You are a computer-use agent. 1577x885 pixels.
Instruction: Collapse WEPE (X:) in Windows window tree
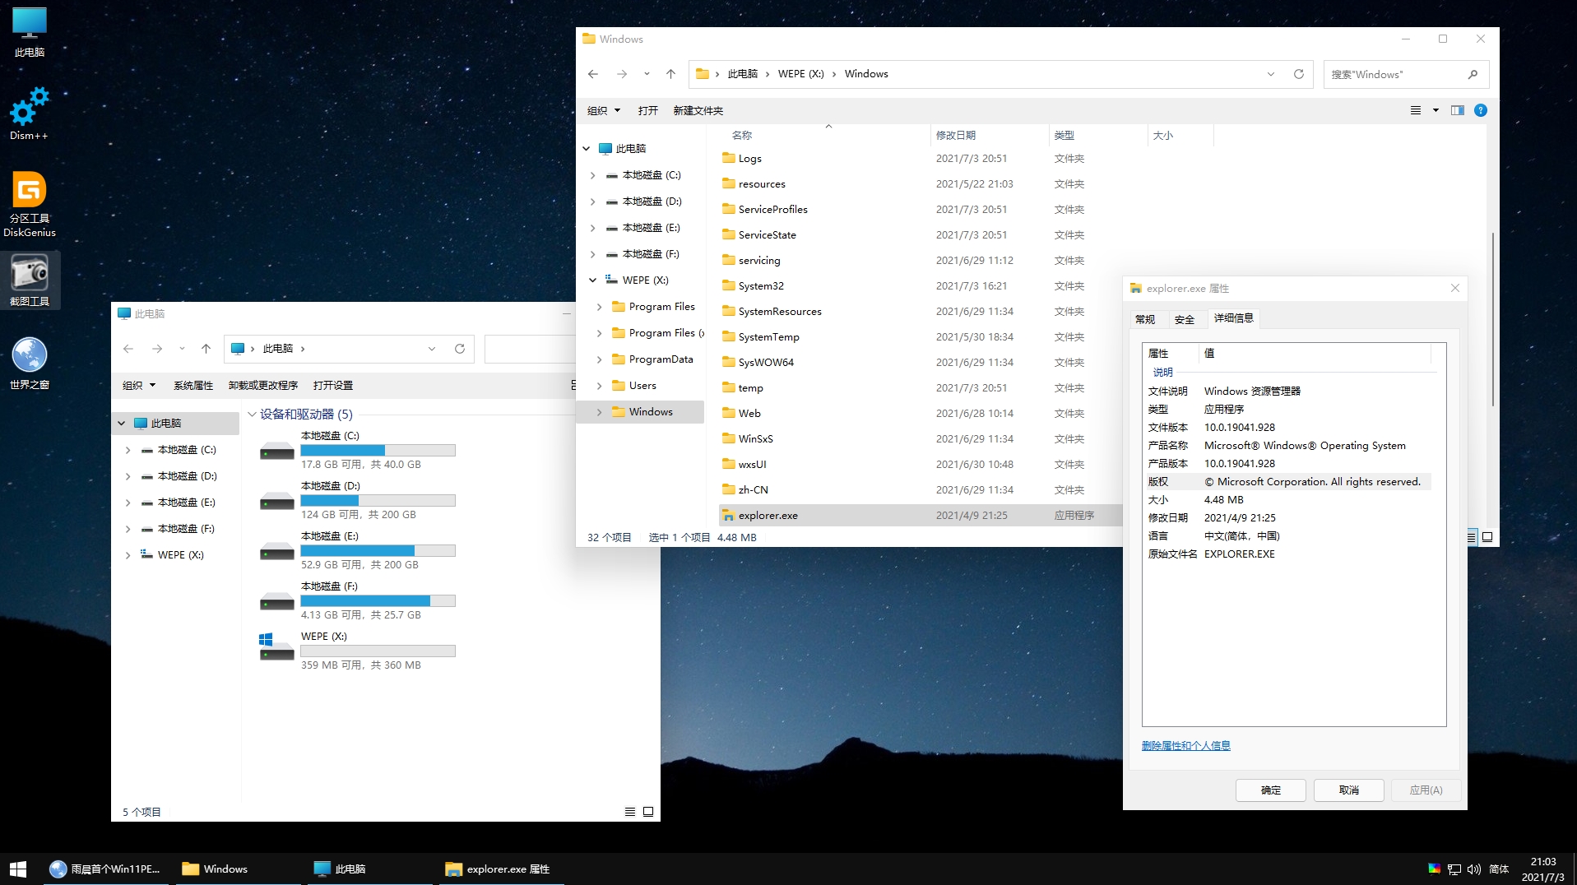[x=593, y=280]
